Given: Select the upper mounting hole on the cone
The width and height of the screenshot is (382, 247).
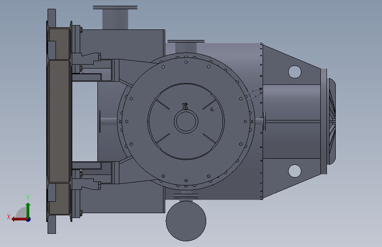Looking at the screenshot, I should coord(294,72).
